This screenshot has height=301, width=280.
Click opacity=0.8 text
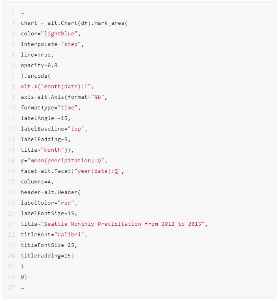tap(39, 65)
